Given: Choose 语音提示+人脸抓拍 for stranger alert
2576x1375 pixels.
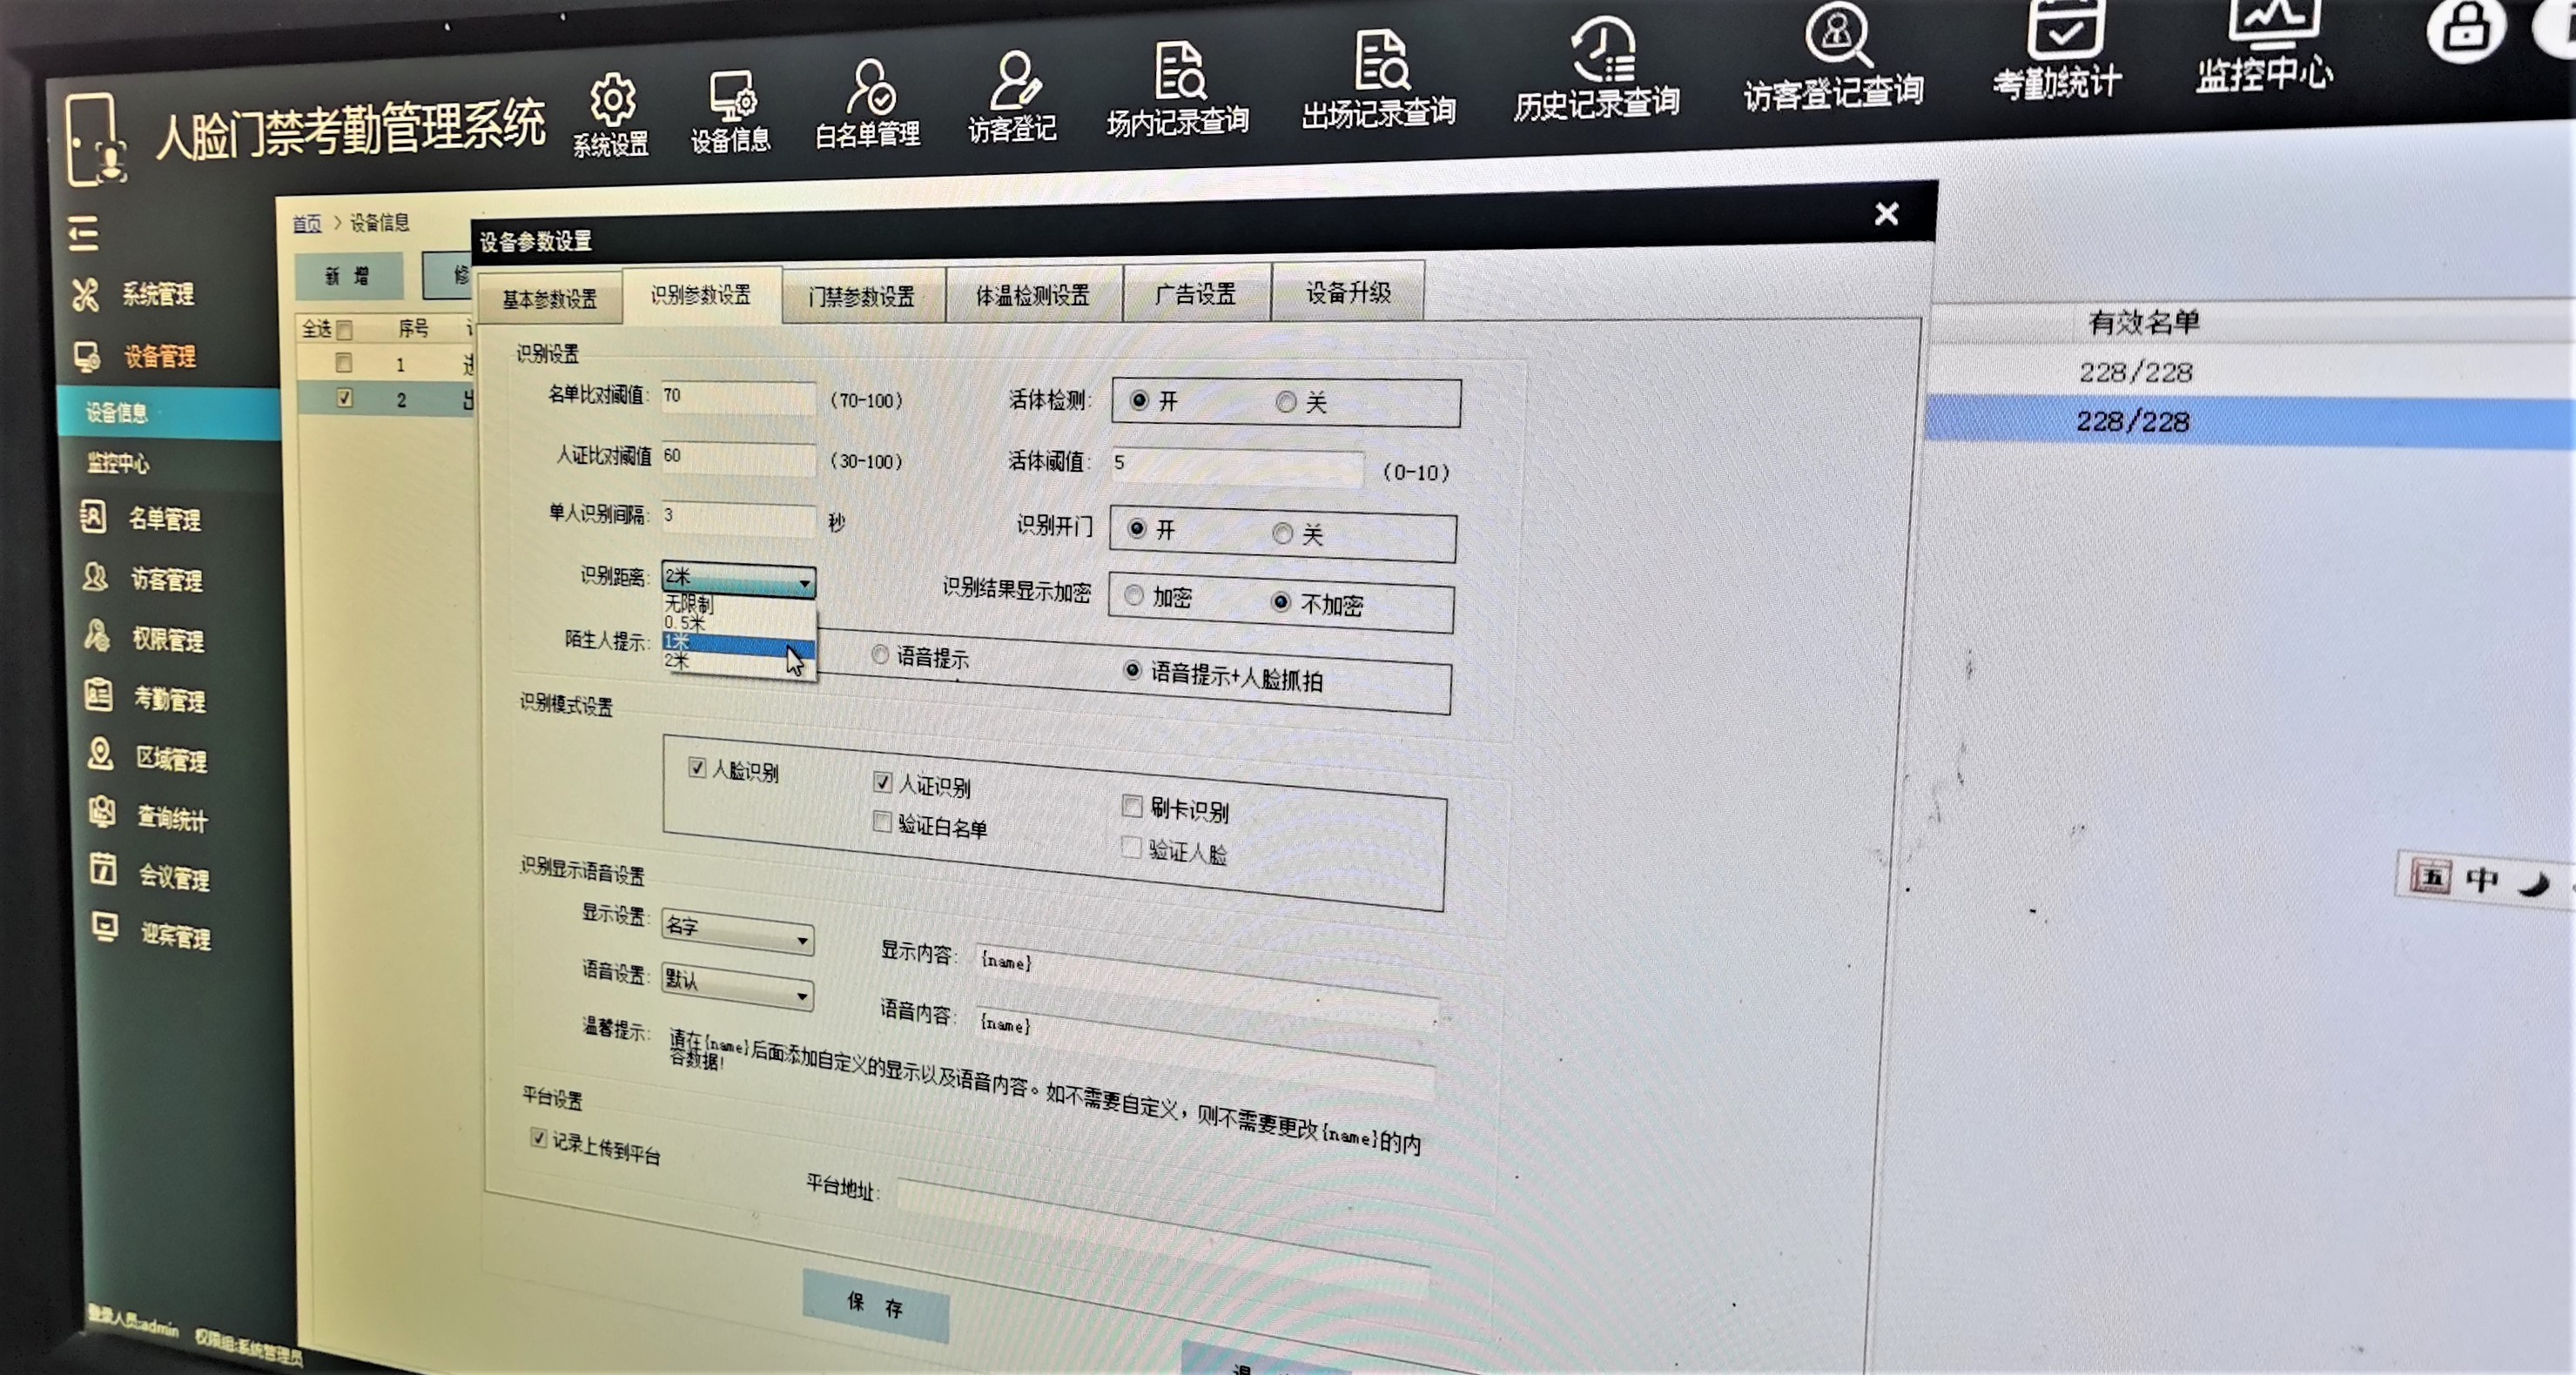Looking at the screenshot, I should (1132, 670).
